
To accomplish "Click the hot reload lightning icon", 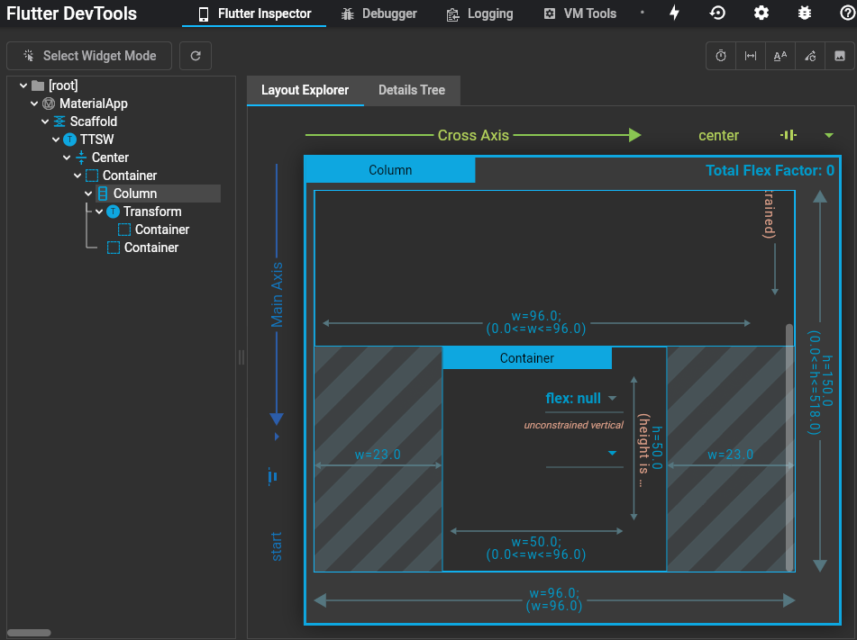I will pos(674,14).
